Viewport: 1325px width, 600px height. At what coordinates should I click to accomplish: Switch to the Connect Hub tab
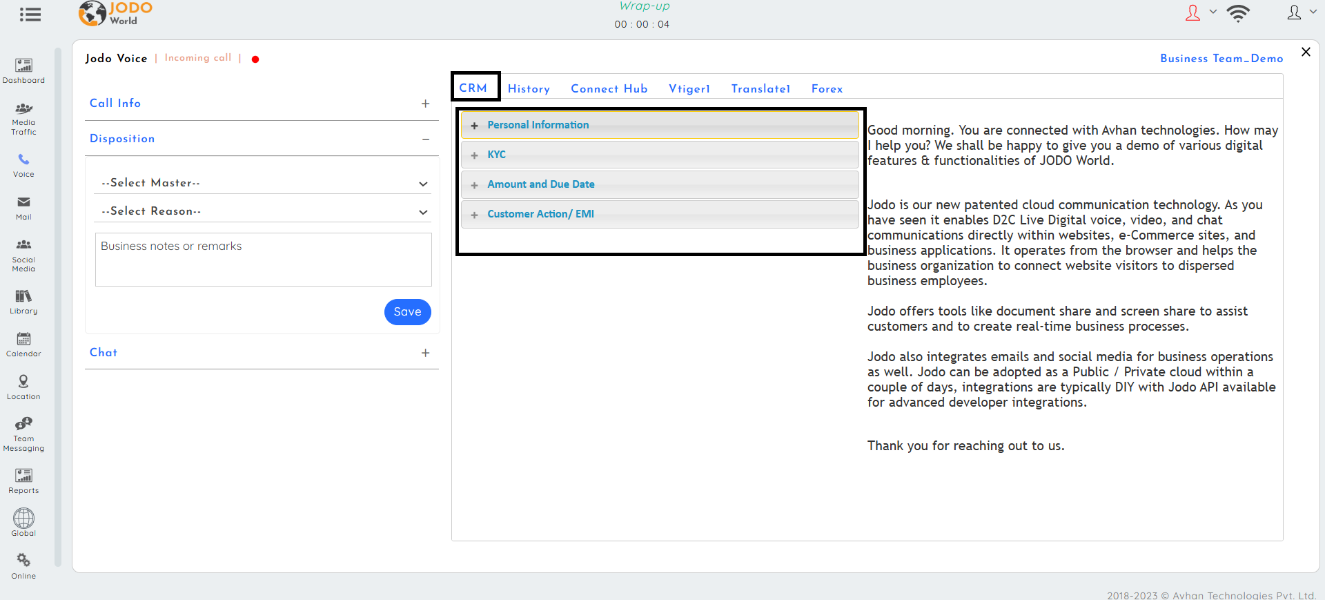[x=609, y=88]
